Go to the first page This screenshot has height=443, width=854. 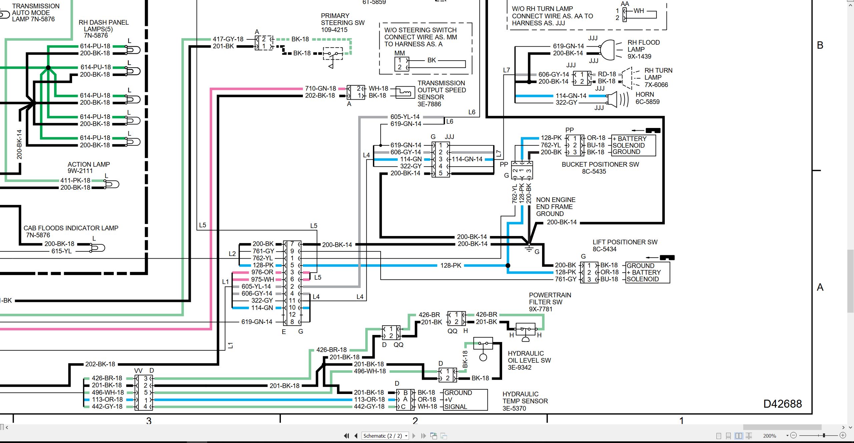tap(347, 436)
